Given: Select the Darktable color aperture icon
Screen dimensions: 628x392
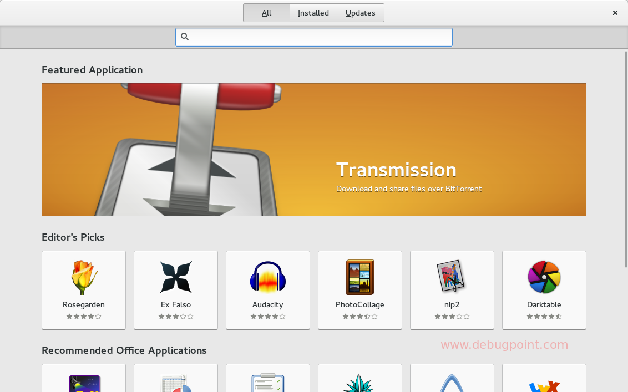Looking at the screenshot, I should [x=544, y=277].
